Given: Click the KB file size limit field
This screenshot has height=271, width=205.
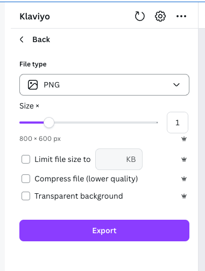Looking at the screenshot, I should [x=119, y=159].
